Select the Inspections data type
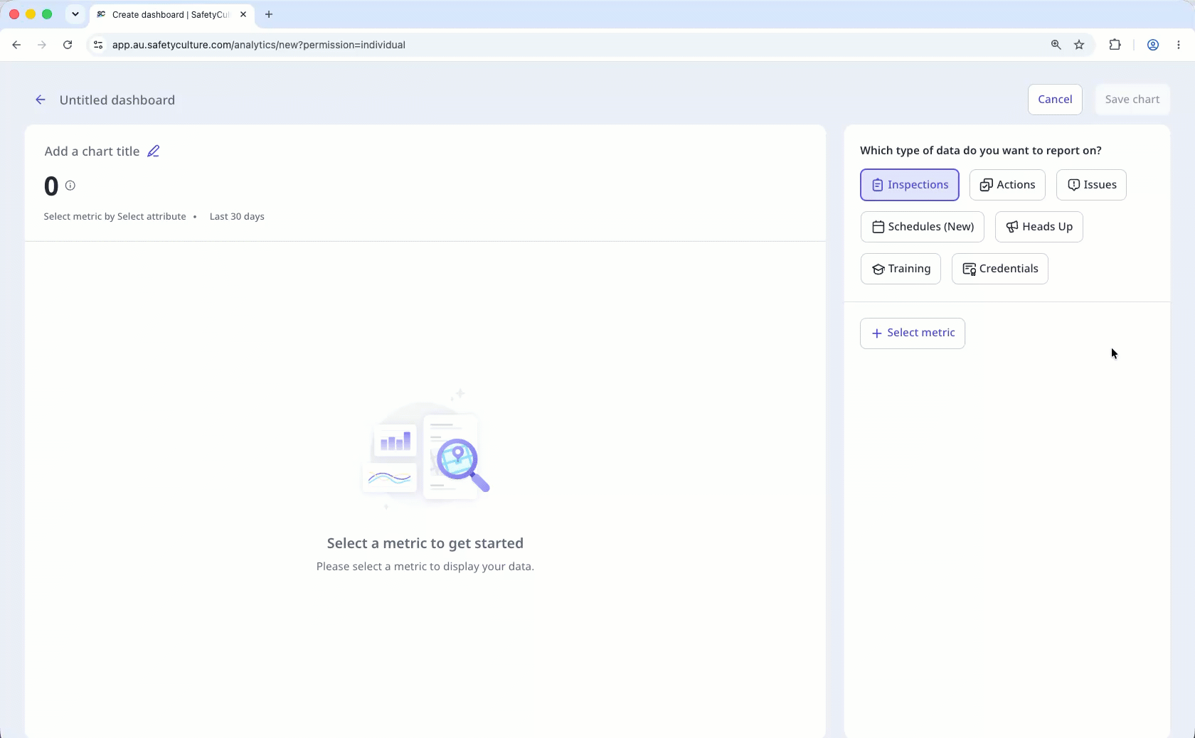 910,185
